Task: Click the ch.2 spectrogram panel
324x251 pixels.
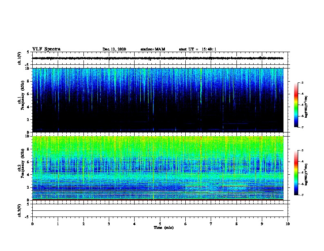Action: 157,168
